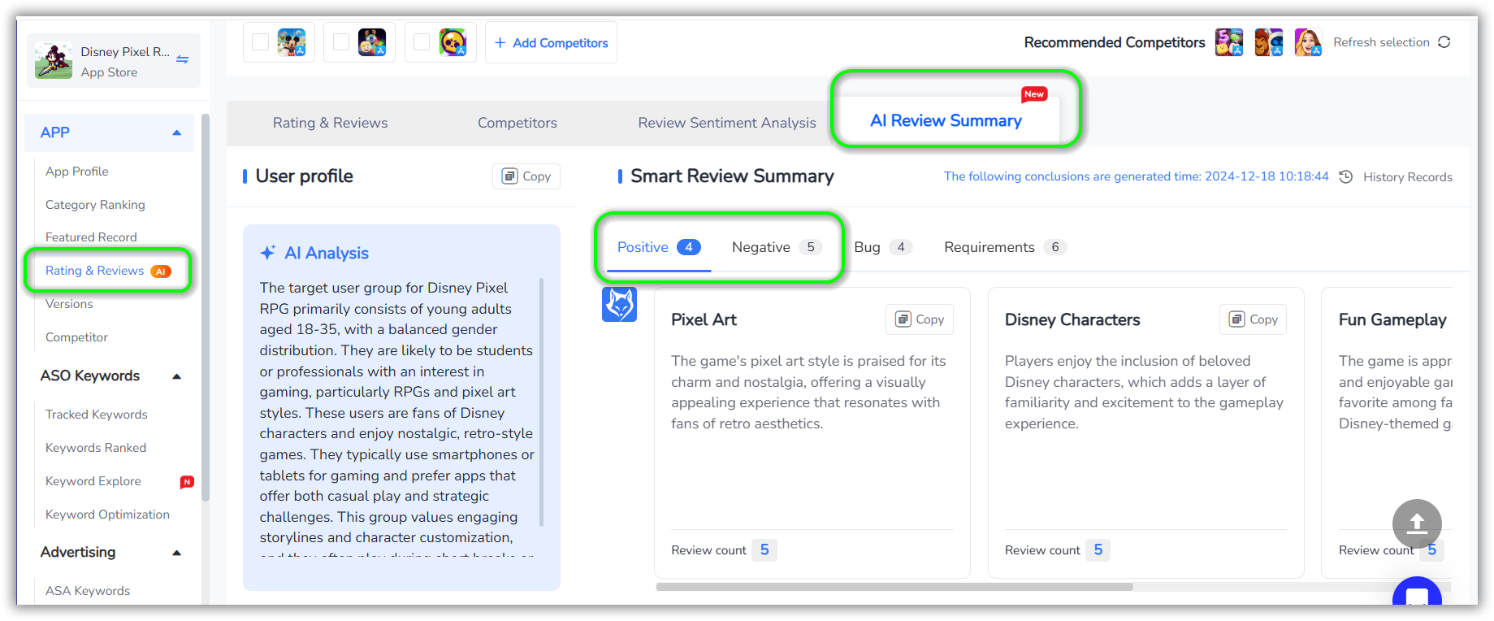Click Disney Characters review count 5
1494x621 pixels.
(x=1098, y=550)
